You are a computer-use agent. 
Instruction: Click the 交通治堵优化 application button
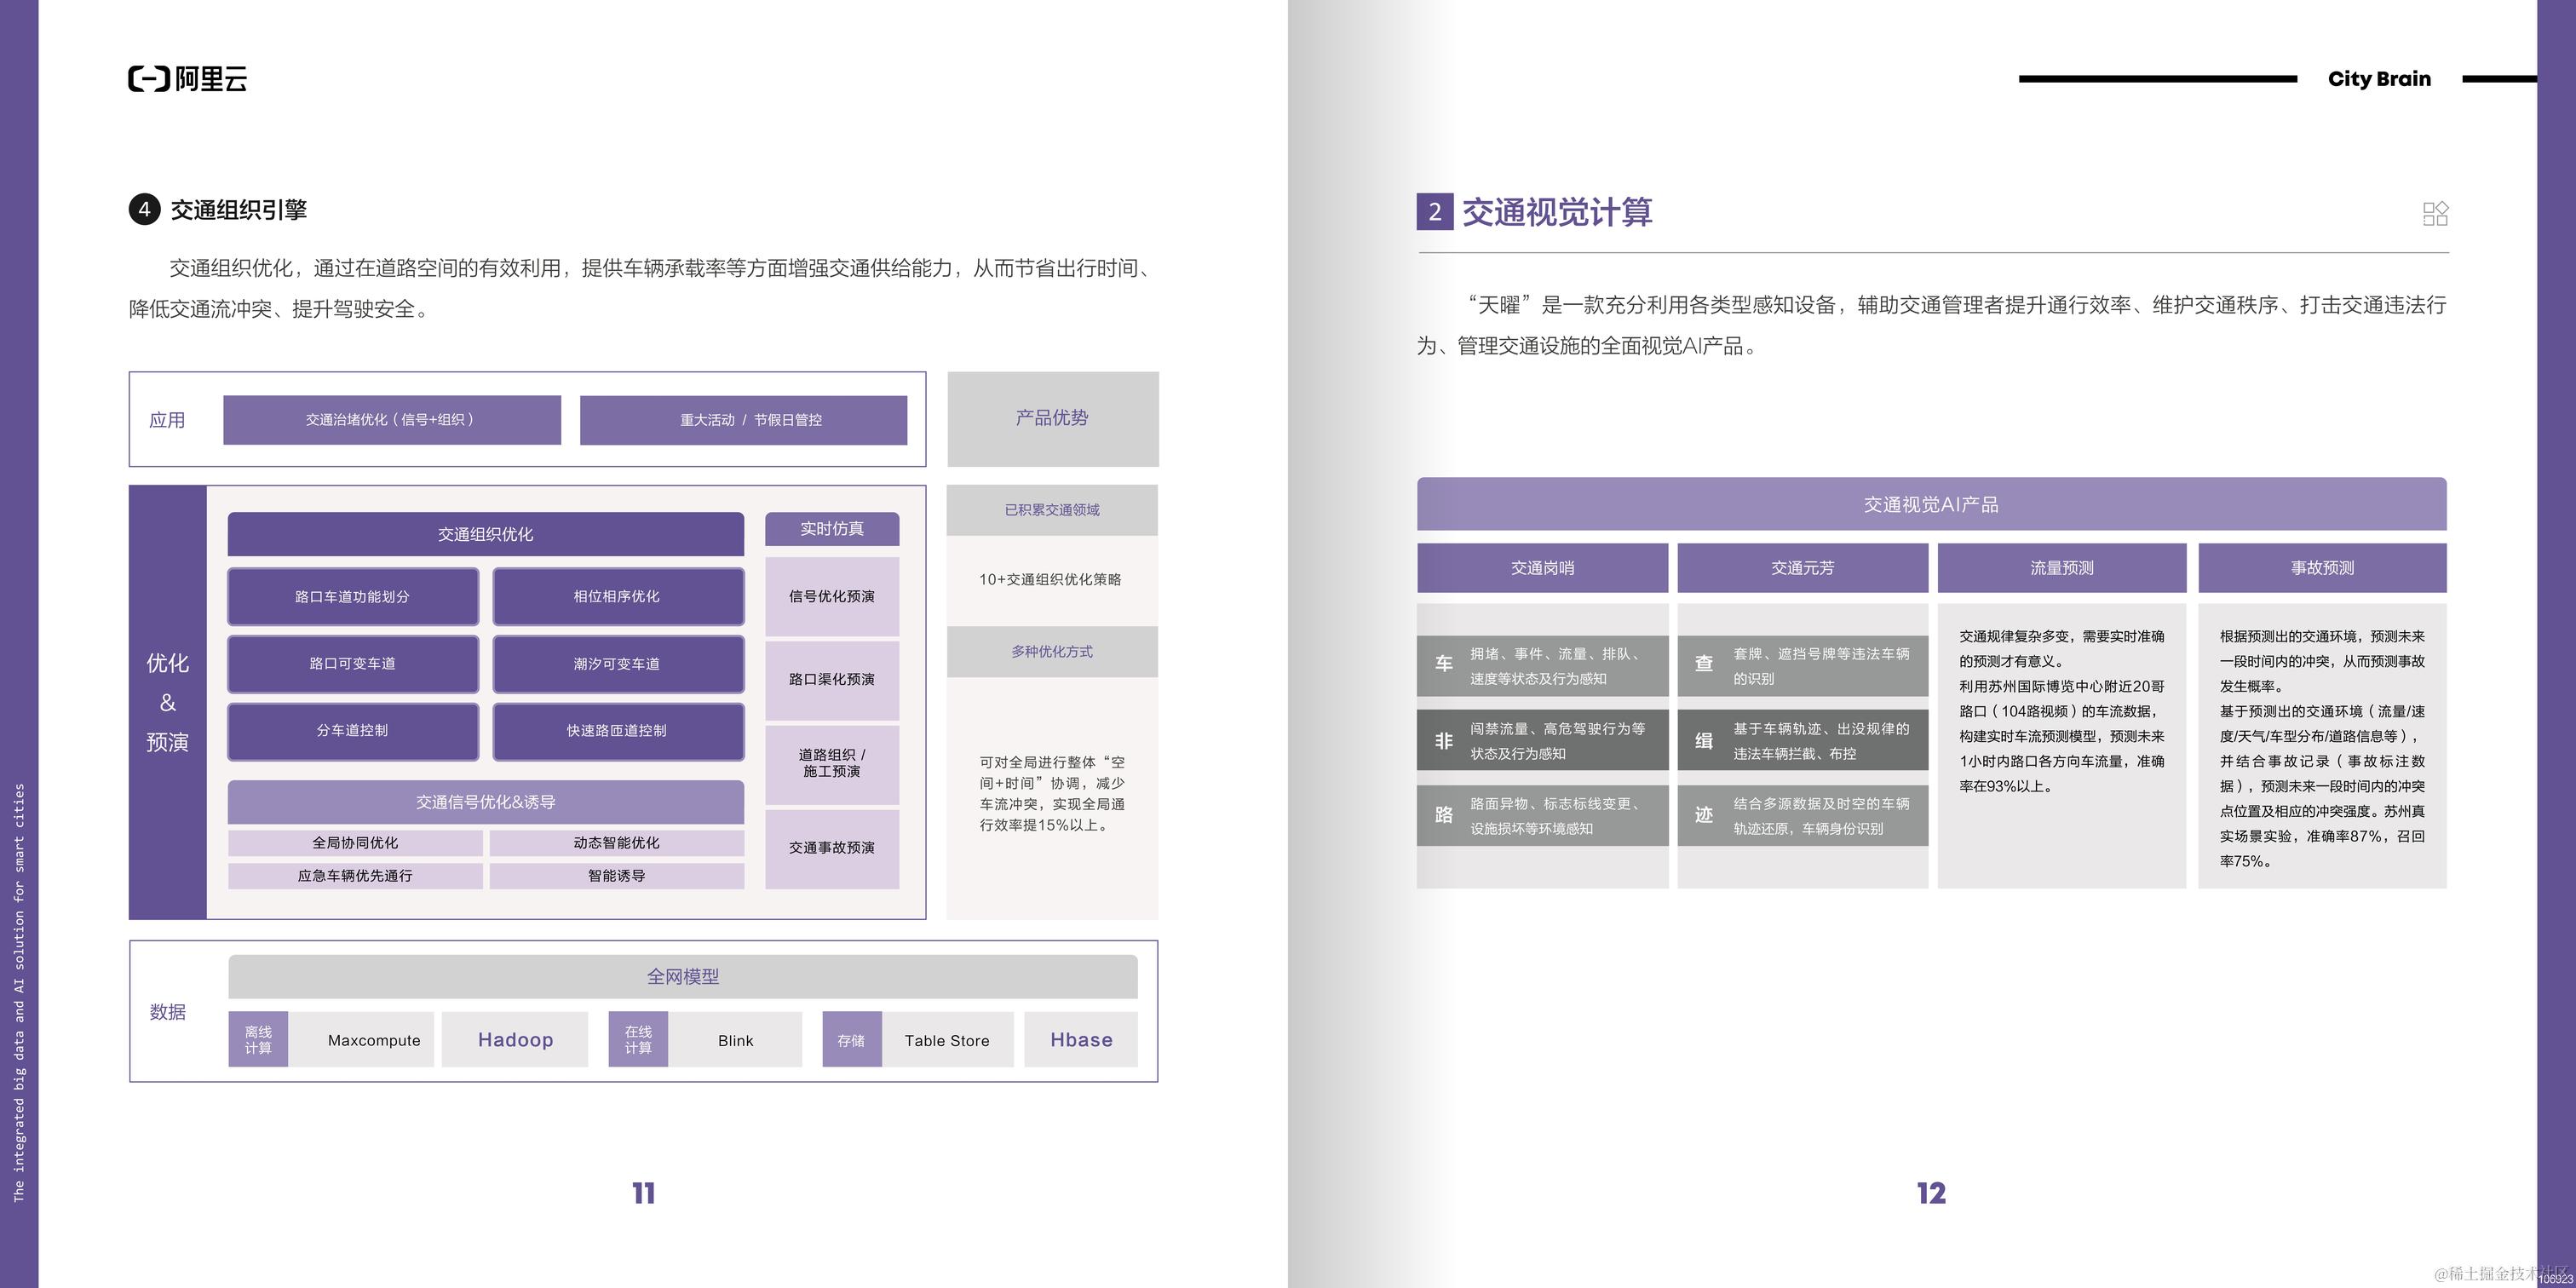coord(391,420)
